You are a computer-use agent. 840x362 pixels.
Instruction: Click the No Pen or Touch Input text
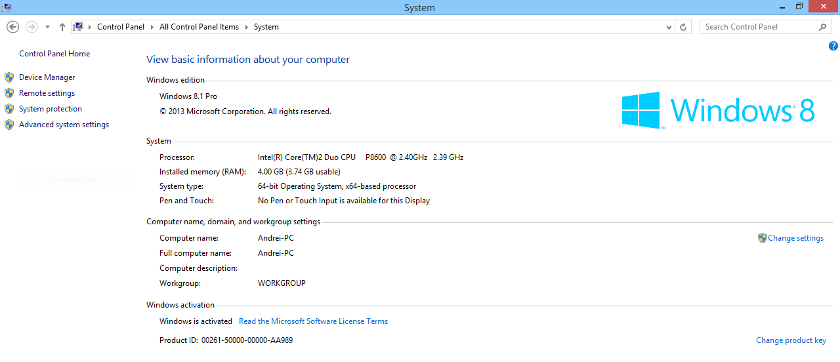[x=344, y=201]
